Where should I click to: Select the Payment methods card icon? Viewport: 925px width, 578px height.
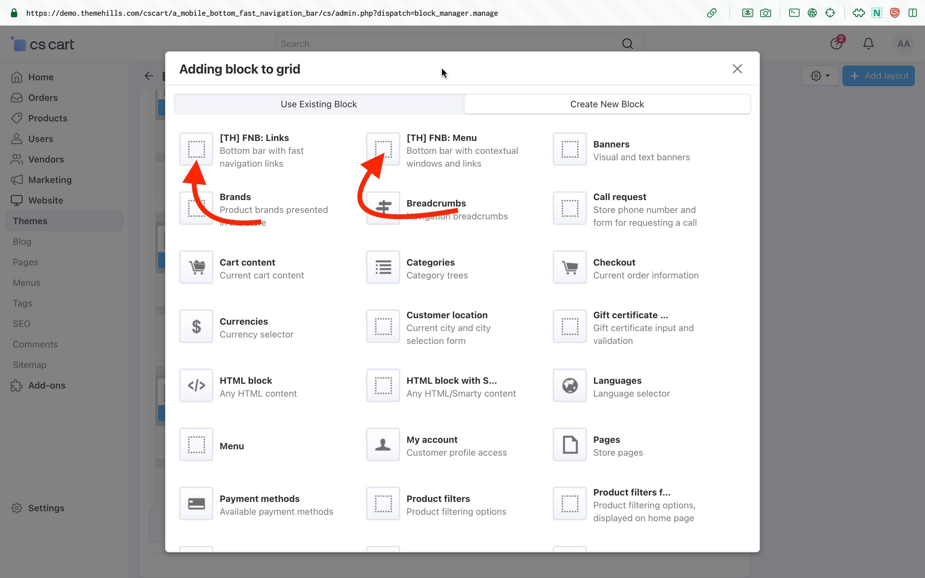[196, 504]
